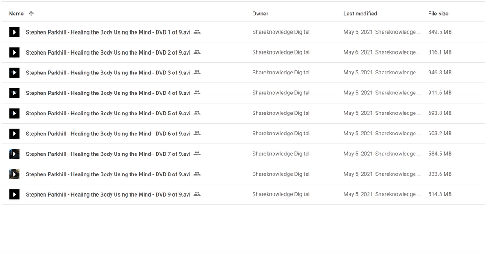Click the video thumbnail for DVD 7 of 9

[x=14, y=154]
